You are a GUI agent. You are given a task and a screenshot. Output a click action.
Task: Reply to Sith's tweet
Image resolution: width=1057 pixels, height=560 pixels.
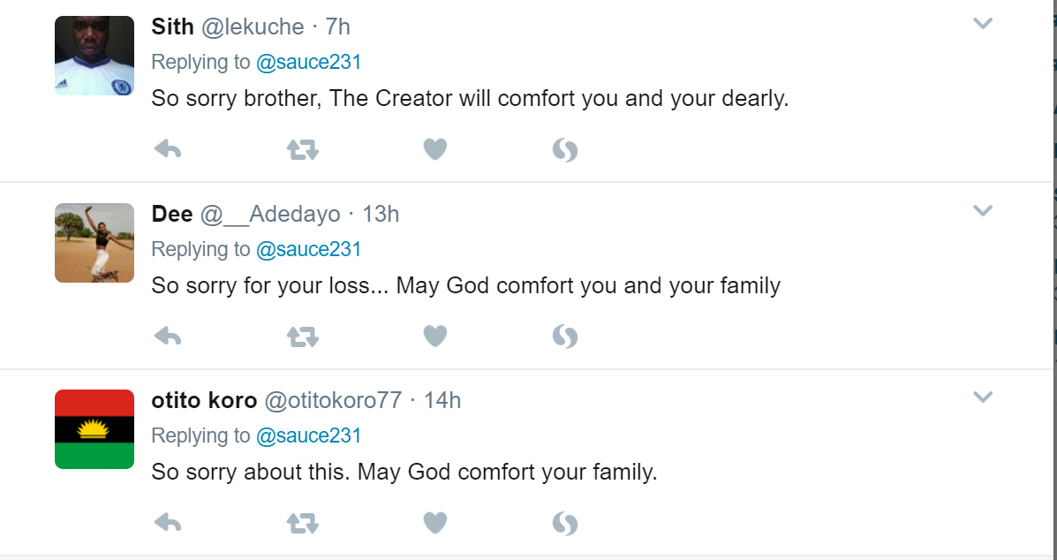point(167,149)
